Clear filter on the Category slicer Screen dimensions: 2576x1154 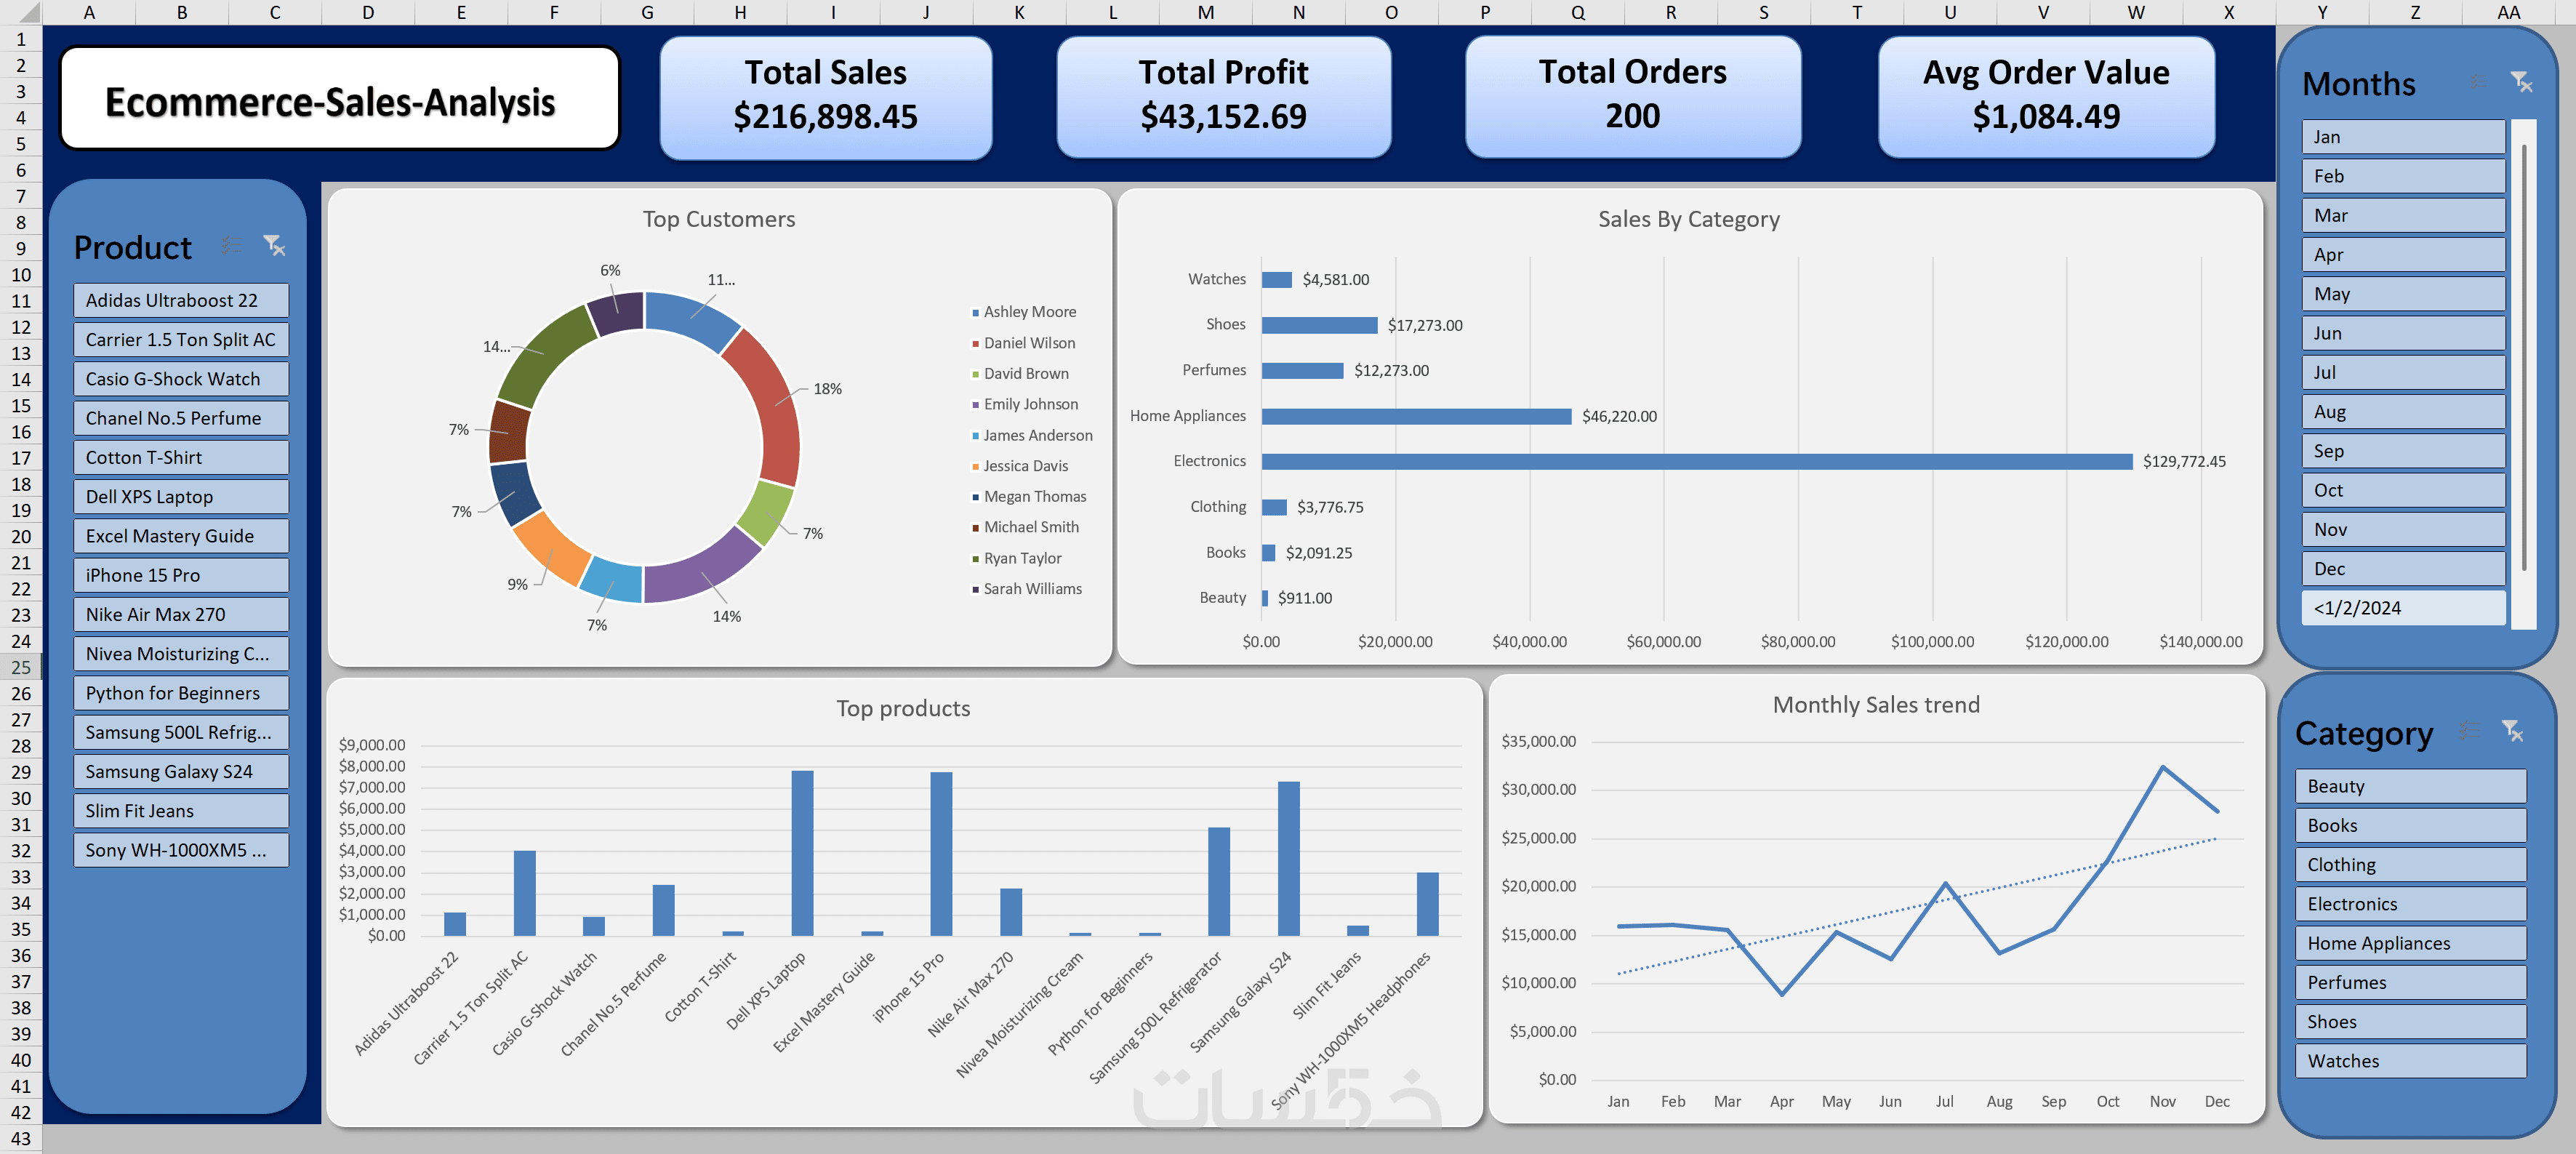[2512, 731]
